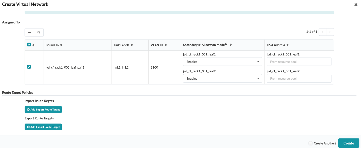361x148 pixels.
Task: Enable the Create Another checkbox
Action: coord(311,143)
